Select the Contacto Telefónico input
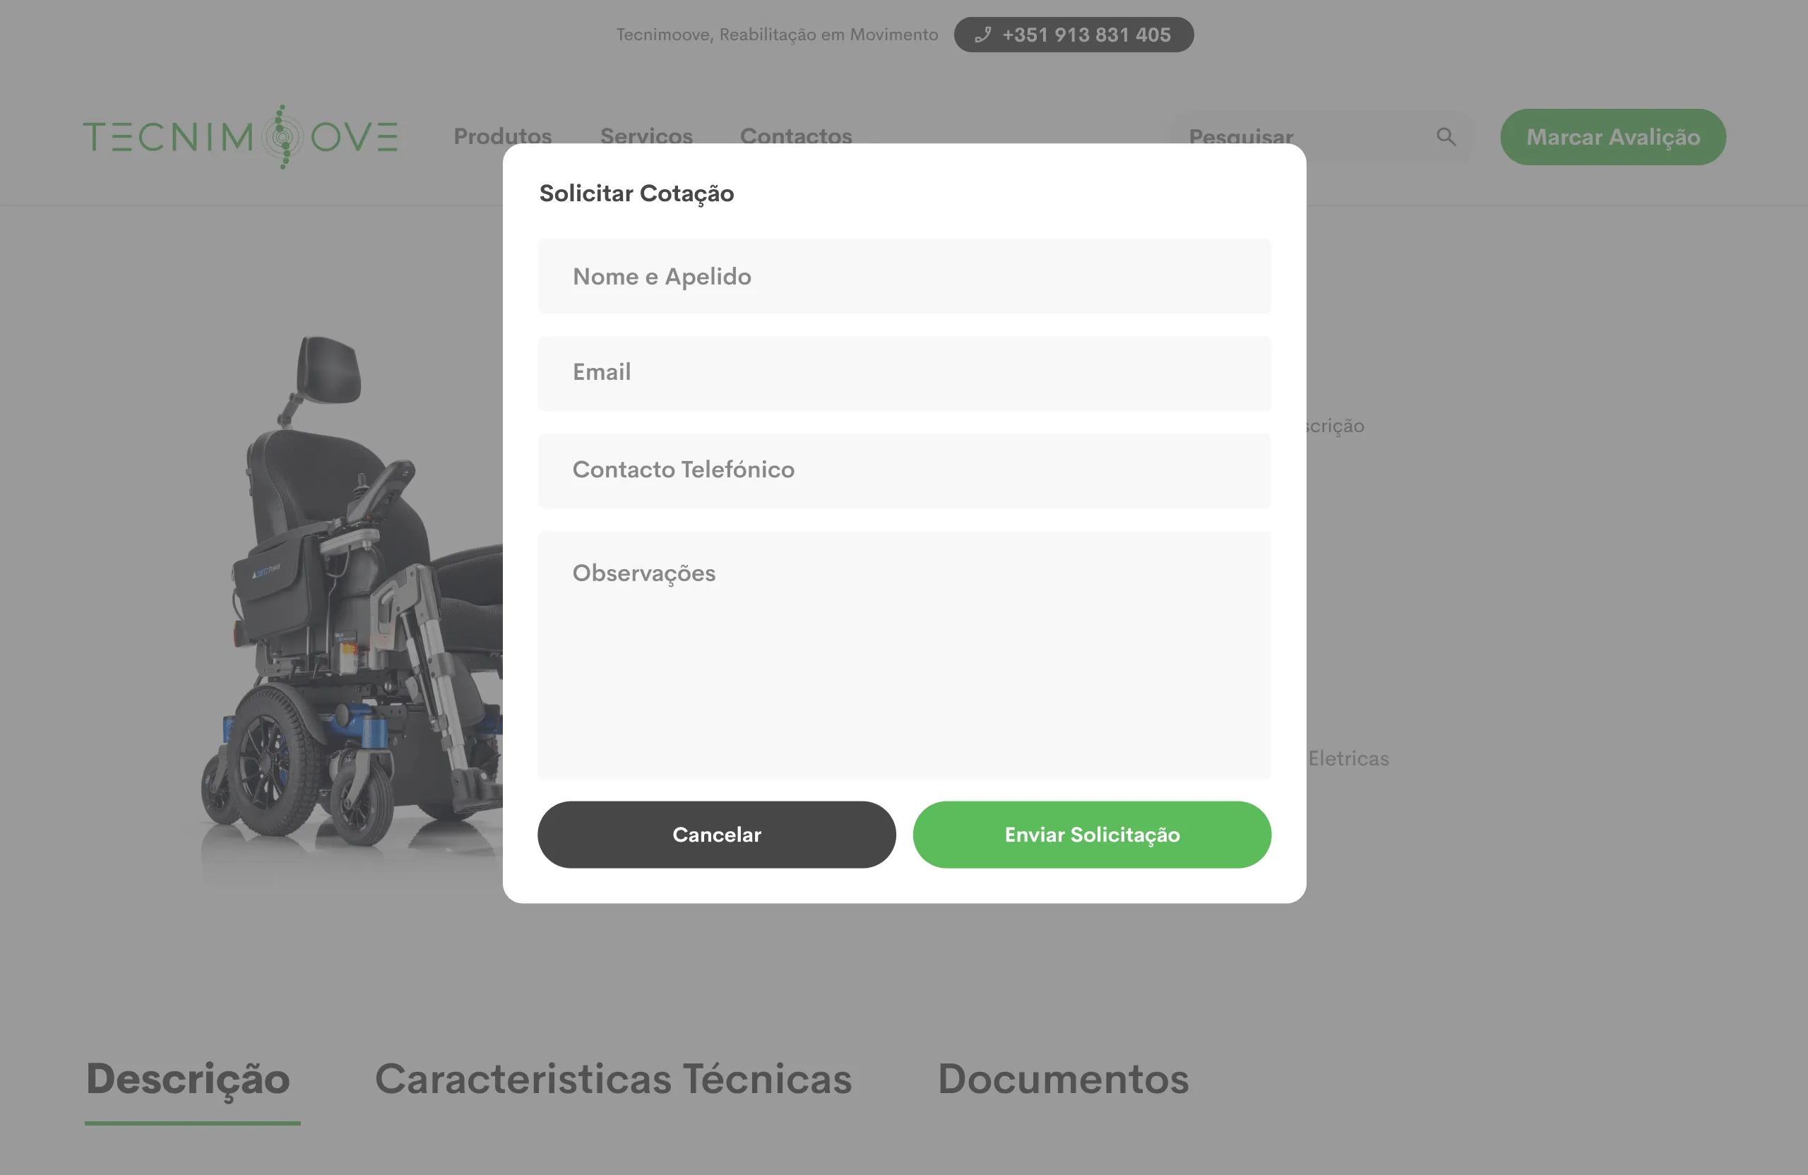Image resolution: width=1808 pixels, height=1175 pixels. coord(904,470)
